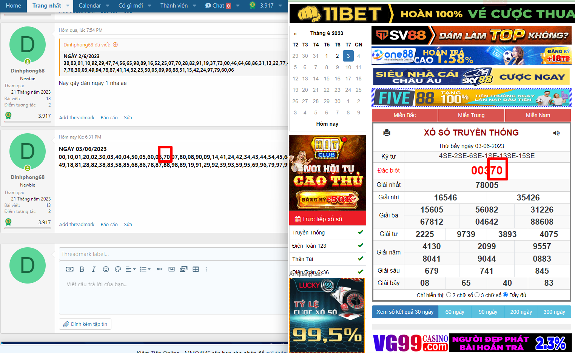Go to previous month in calendar widget
Viewport: 575px width, 353px height.
(295, 34)
